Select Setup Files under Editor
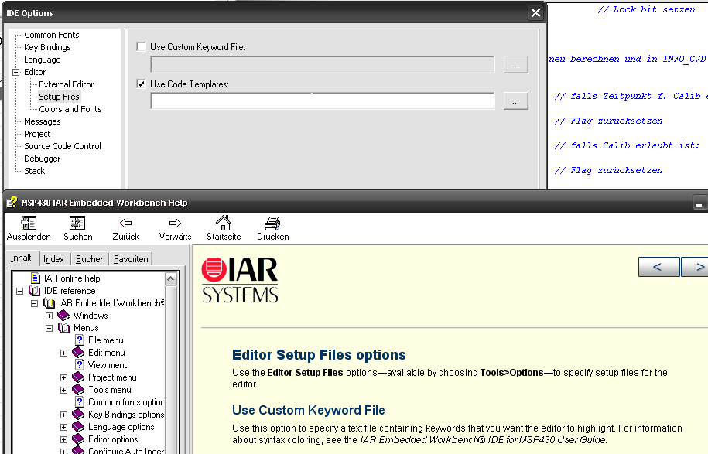The height and width of the screenshot is (454, 708). 59,97
